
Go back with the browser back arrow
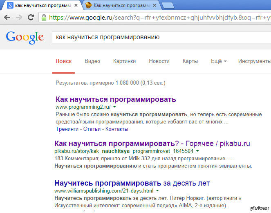[7, 17]
